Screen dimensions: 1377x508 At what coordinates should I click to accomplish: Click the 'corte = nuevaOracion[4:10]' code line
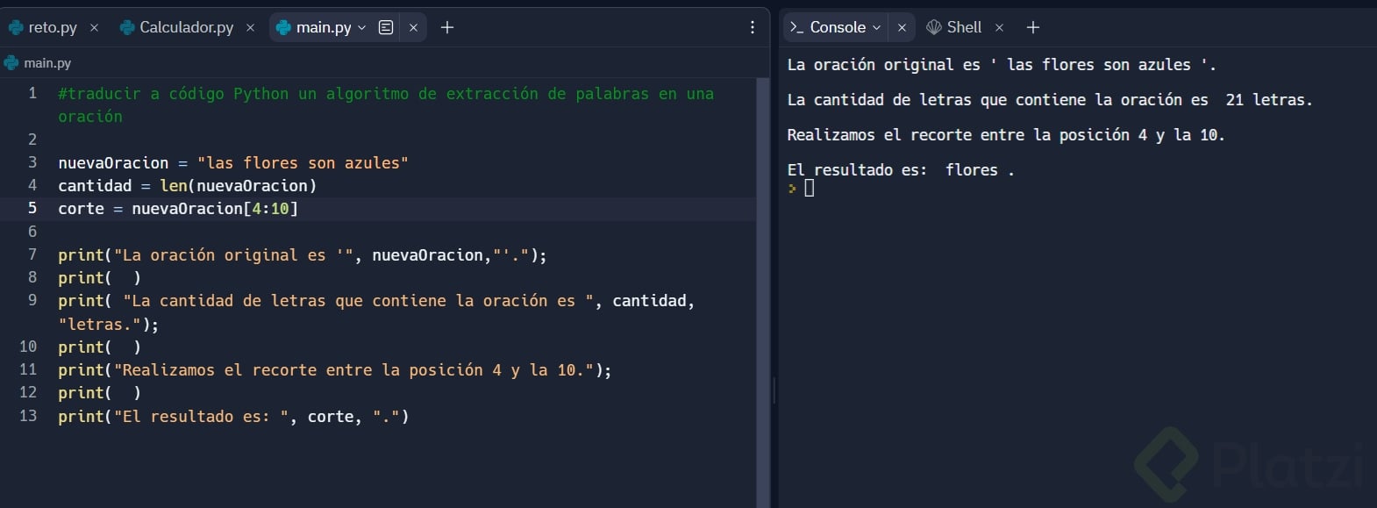[178, 209]
